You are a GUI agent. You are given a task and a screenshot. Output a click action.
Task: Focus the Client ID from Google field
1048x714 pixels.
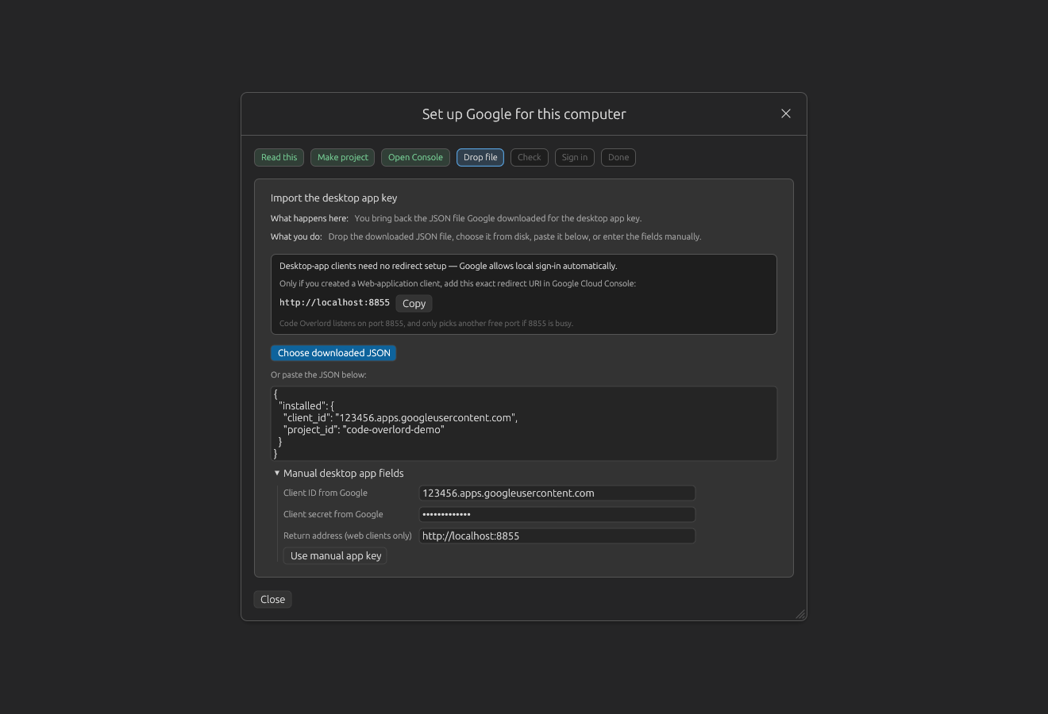click(x=557, y=493)
